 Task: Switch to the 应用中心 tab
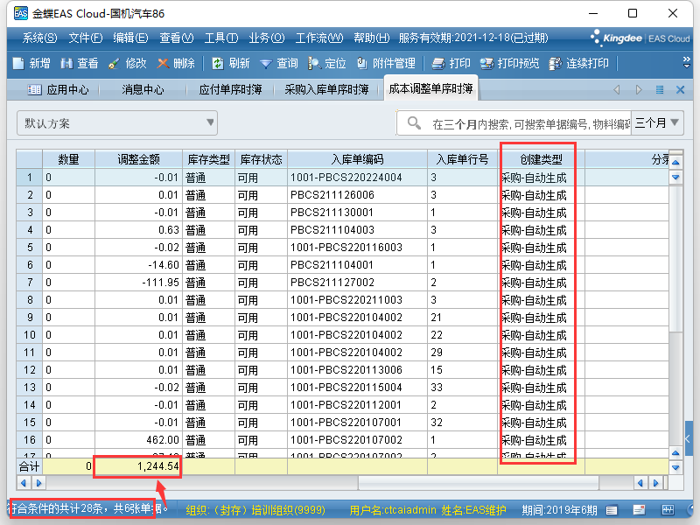(x=59, y=89)
